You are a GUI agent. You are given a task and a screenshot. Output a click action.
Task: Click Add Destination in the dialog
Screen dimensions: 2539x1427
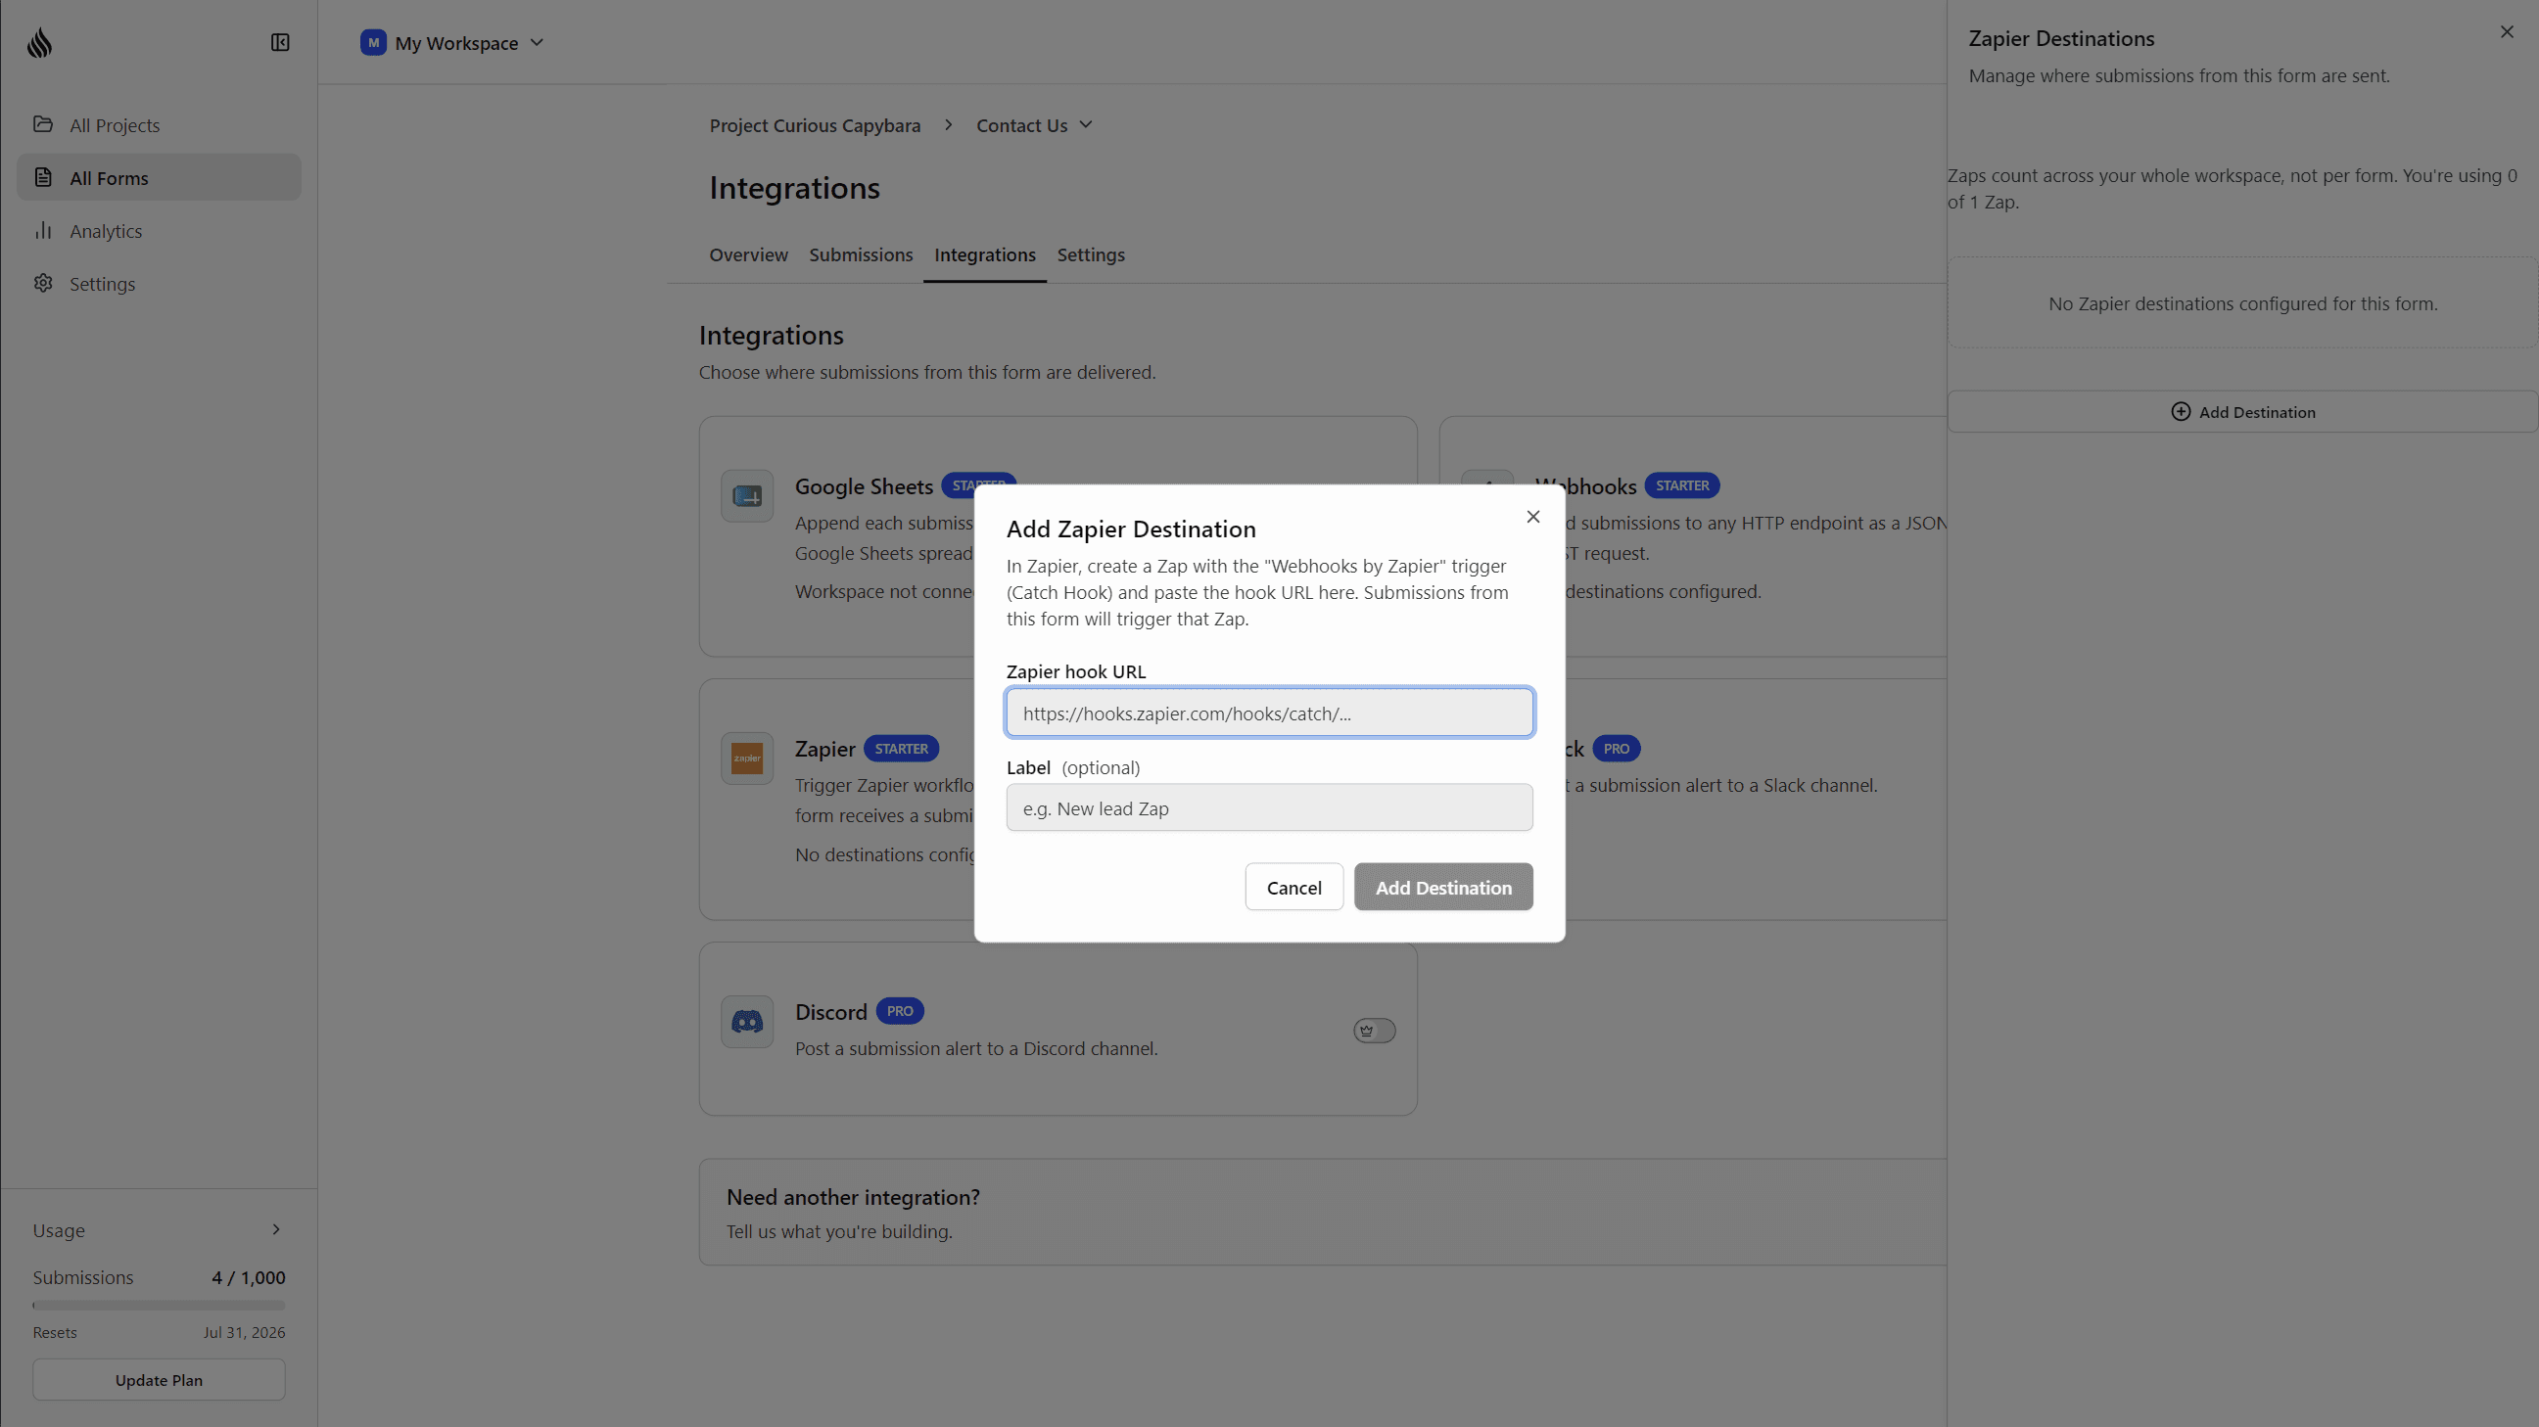[x=1443, y=887]
